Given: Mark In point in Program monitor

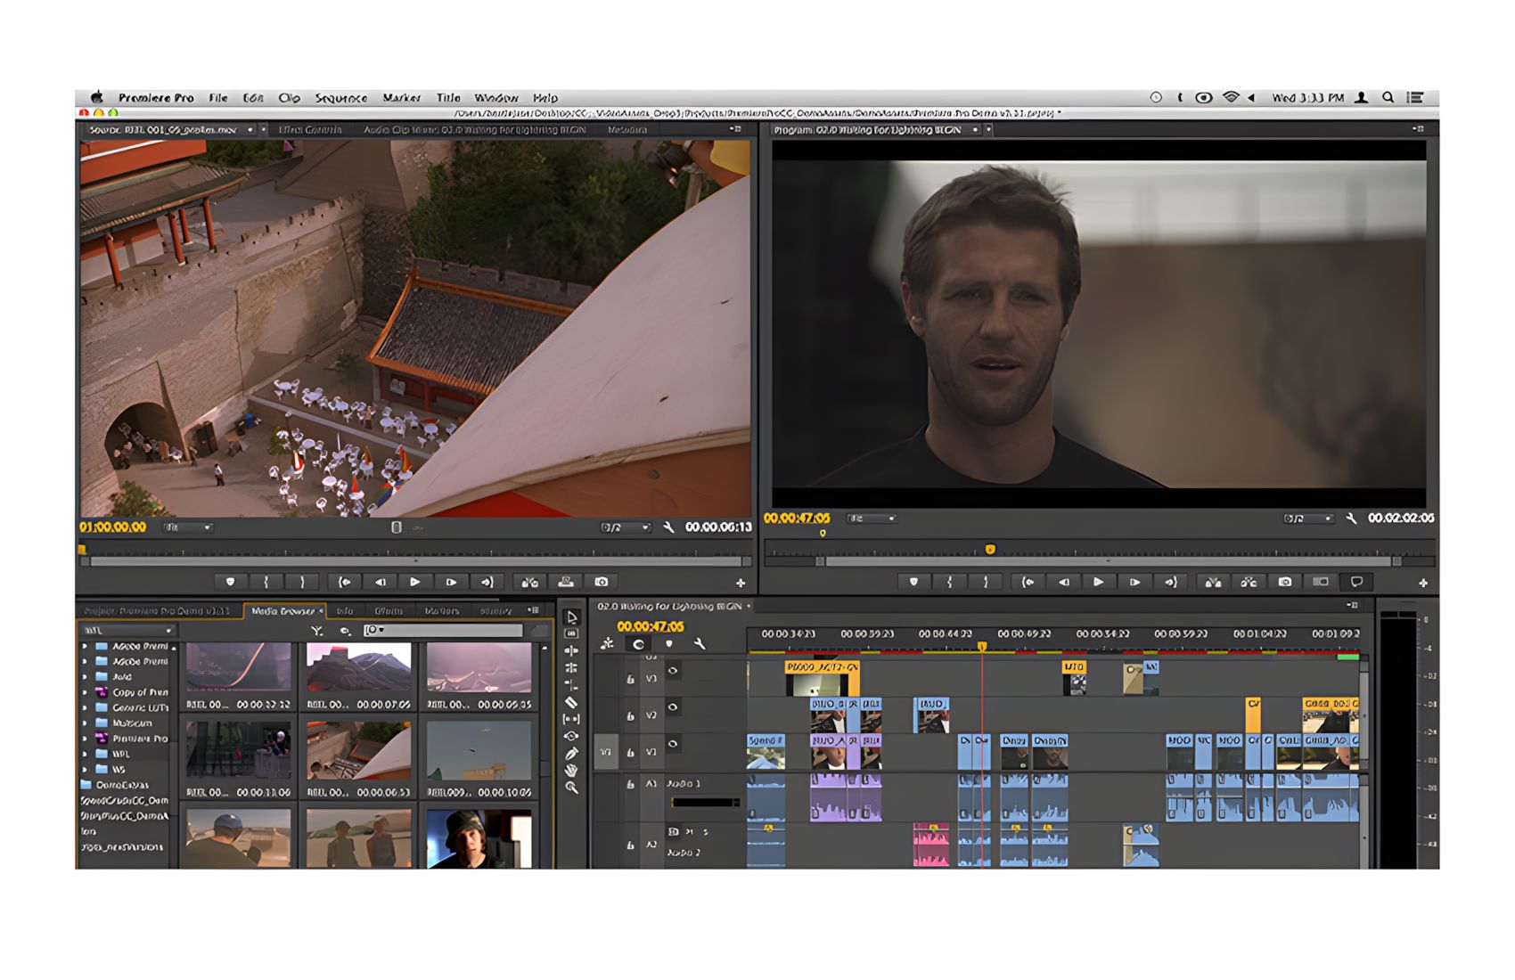Looking at the screenshot, I should pyautogui.click(x=949, y=582).
